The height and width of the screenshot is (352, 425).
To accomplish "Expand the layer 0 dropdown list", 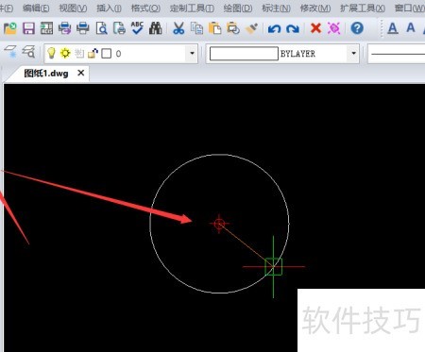I will 192,53.
